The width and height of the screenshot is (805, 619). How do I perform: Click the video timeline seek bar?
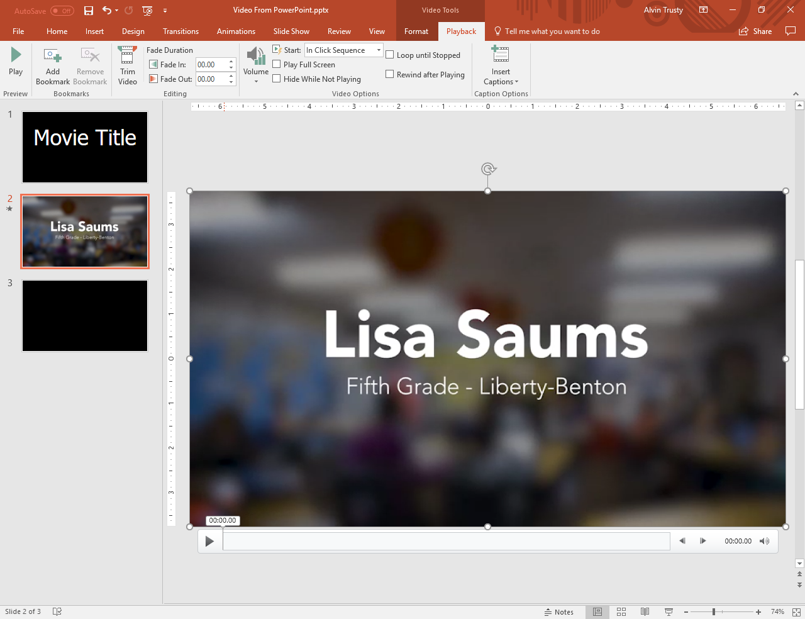[x=447, y=541]
